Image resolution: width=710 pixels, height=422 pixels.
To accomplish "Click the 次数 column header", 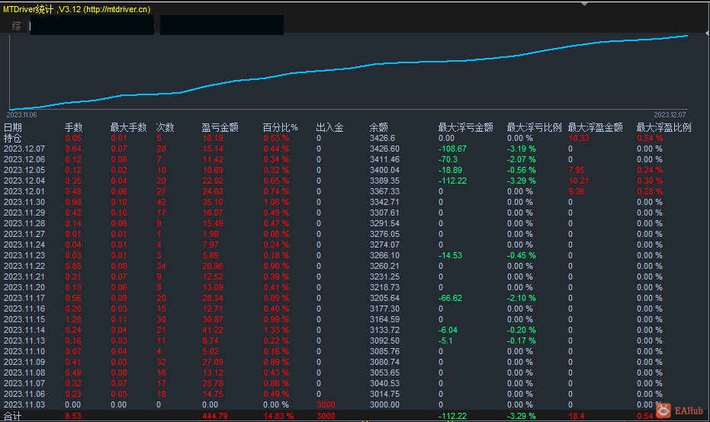I will click(x=165, y=127).
